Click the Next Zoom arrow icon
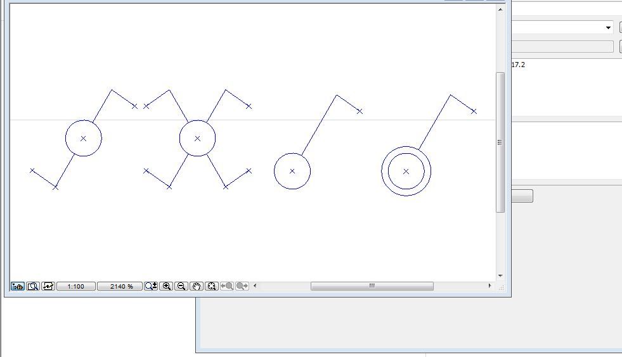This screenshot has height=357, width=622. (x=242, y=286)
